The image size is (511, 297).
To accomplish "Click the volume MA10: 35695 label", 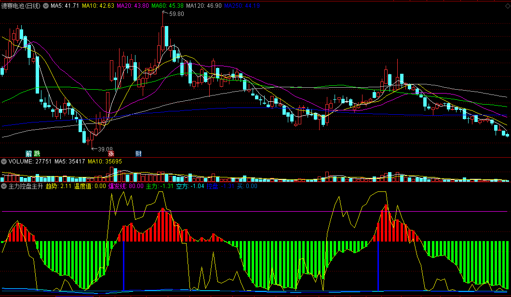I will tap(105, 162).
